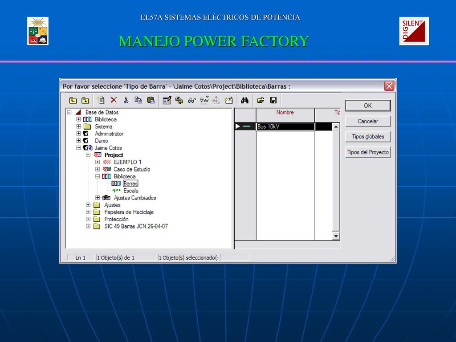
Task: Save using the floppy disk icon
Action: point(273,100)
